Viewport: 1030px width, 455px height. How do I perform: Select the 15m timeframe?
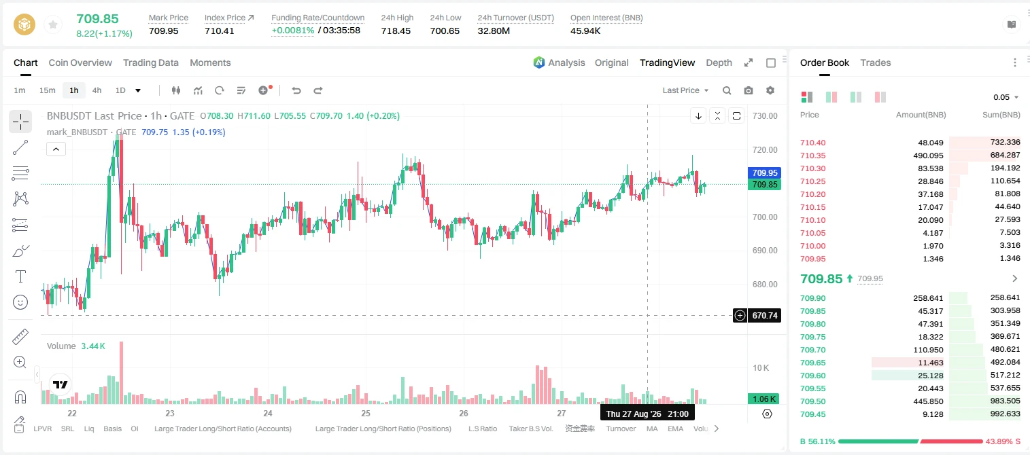47,90
